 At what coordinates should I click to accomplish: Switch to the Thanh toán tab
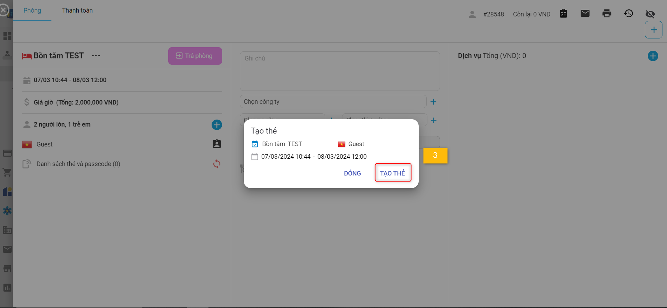[77, 10]
